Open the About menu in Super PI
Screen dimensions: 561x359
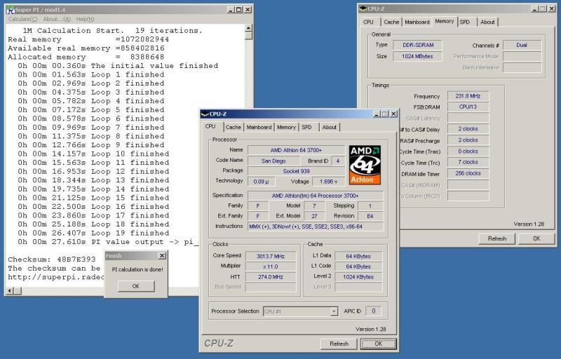tap(57, 20)
